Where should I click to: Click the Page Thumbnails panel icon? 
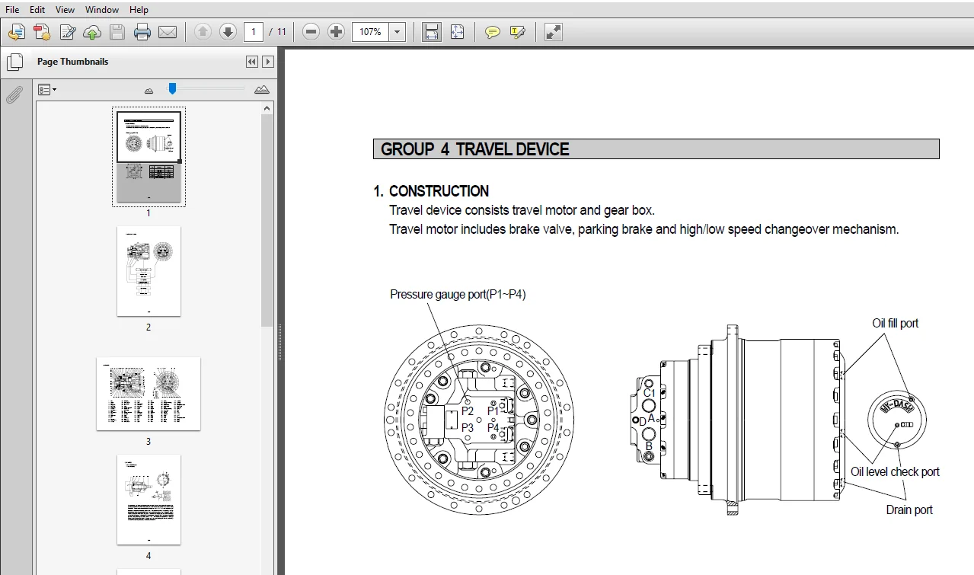(14, 62)
